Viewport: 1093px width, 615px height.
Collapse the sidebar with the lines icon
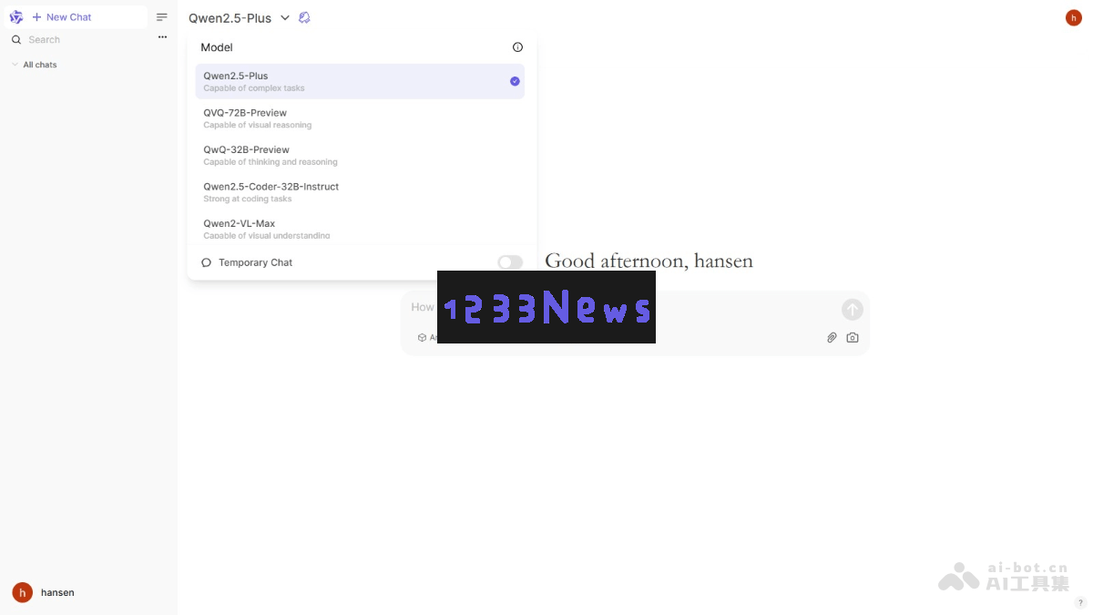tap(162, 17)
